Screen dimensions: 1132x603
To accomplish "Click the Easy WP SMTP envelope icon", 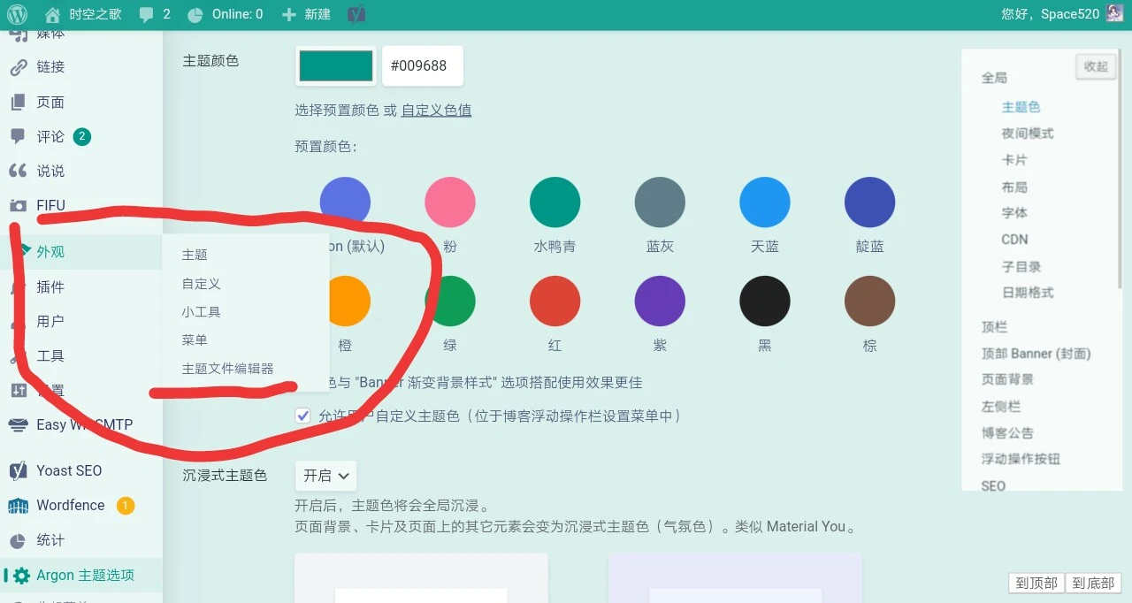I will (18, 425).
